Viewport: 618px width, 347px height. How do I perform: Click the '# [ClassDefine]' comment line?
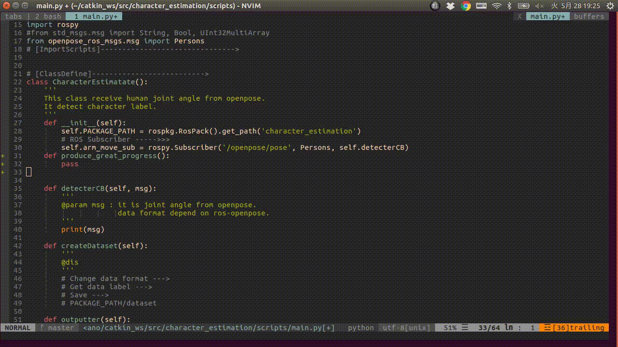[x=117, y=74]
